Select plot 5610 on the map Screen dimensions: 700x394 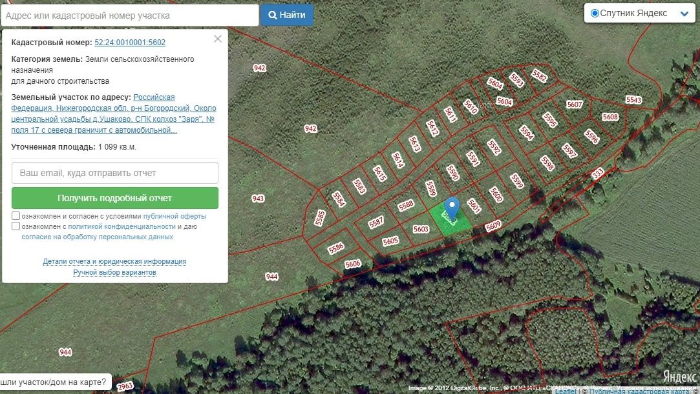tap(471, 106)
